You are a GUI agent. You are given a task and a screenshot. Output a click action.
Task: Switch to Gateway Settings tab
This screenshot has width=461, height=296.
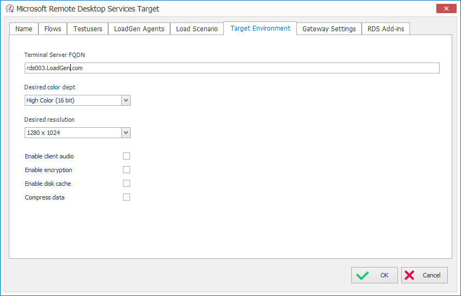(329, 29)
